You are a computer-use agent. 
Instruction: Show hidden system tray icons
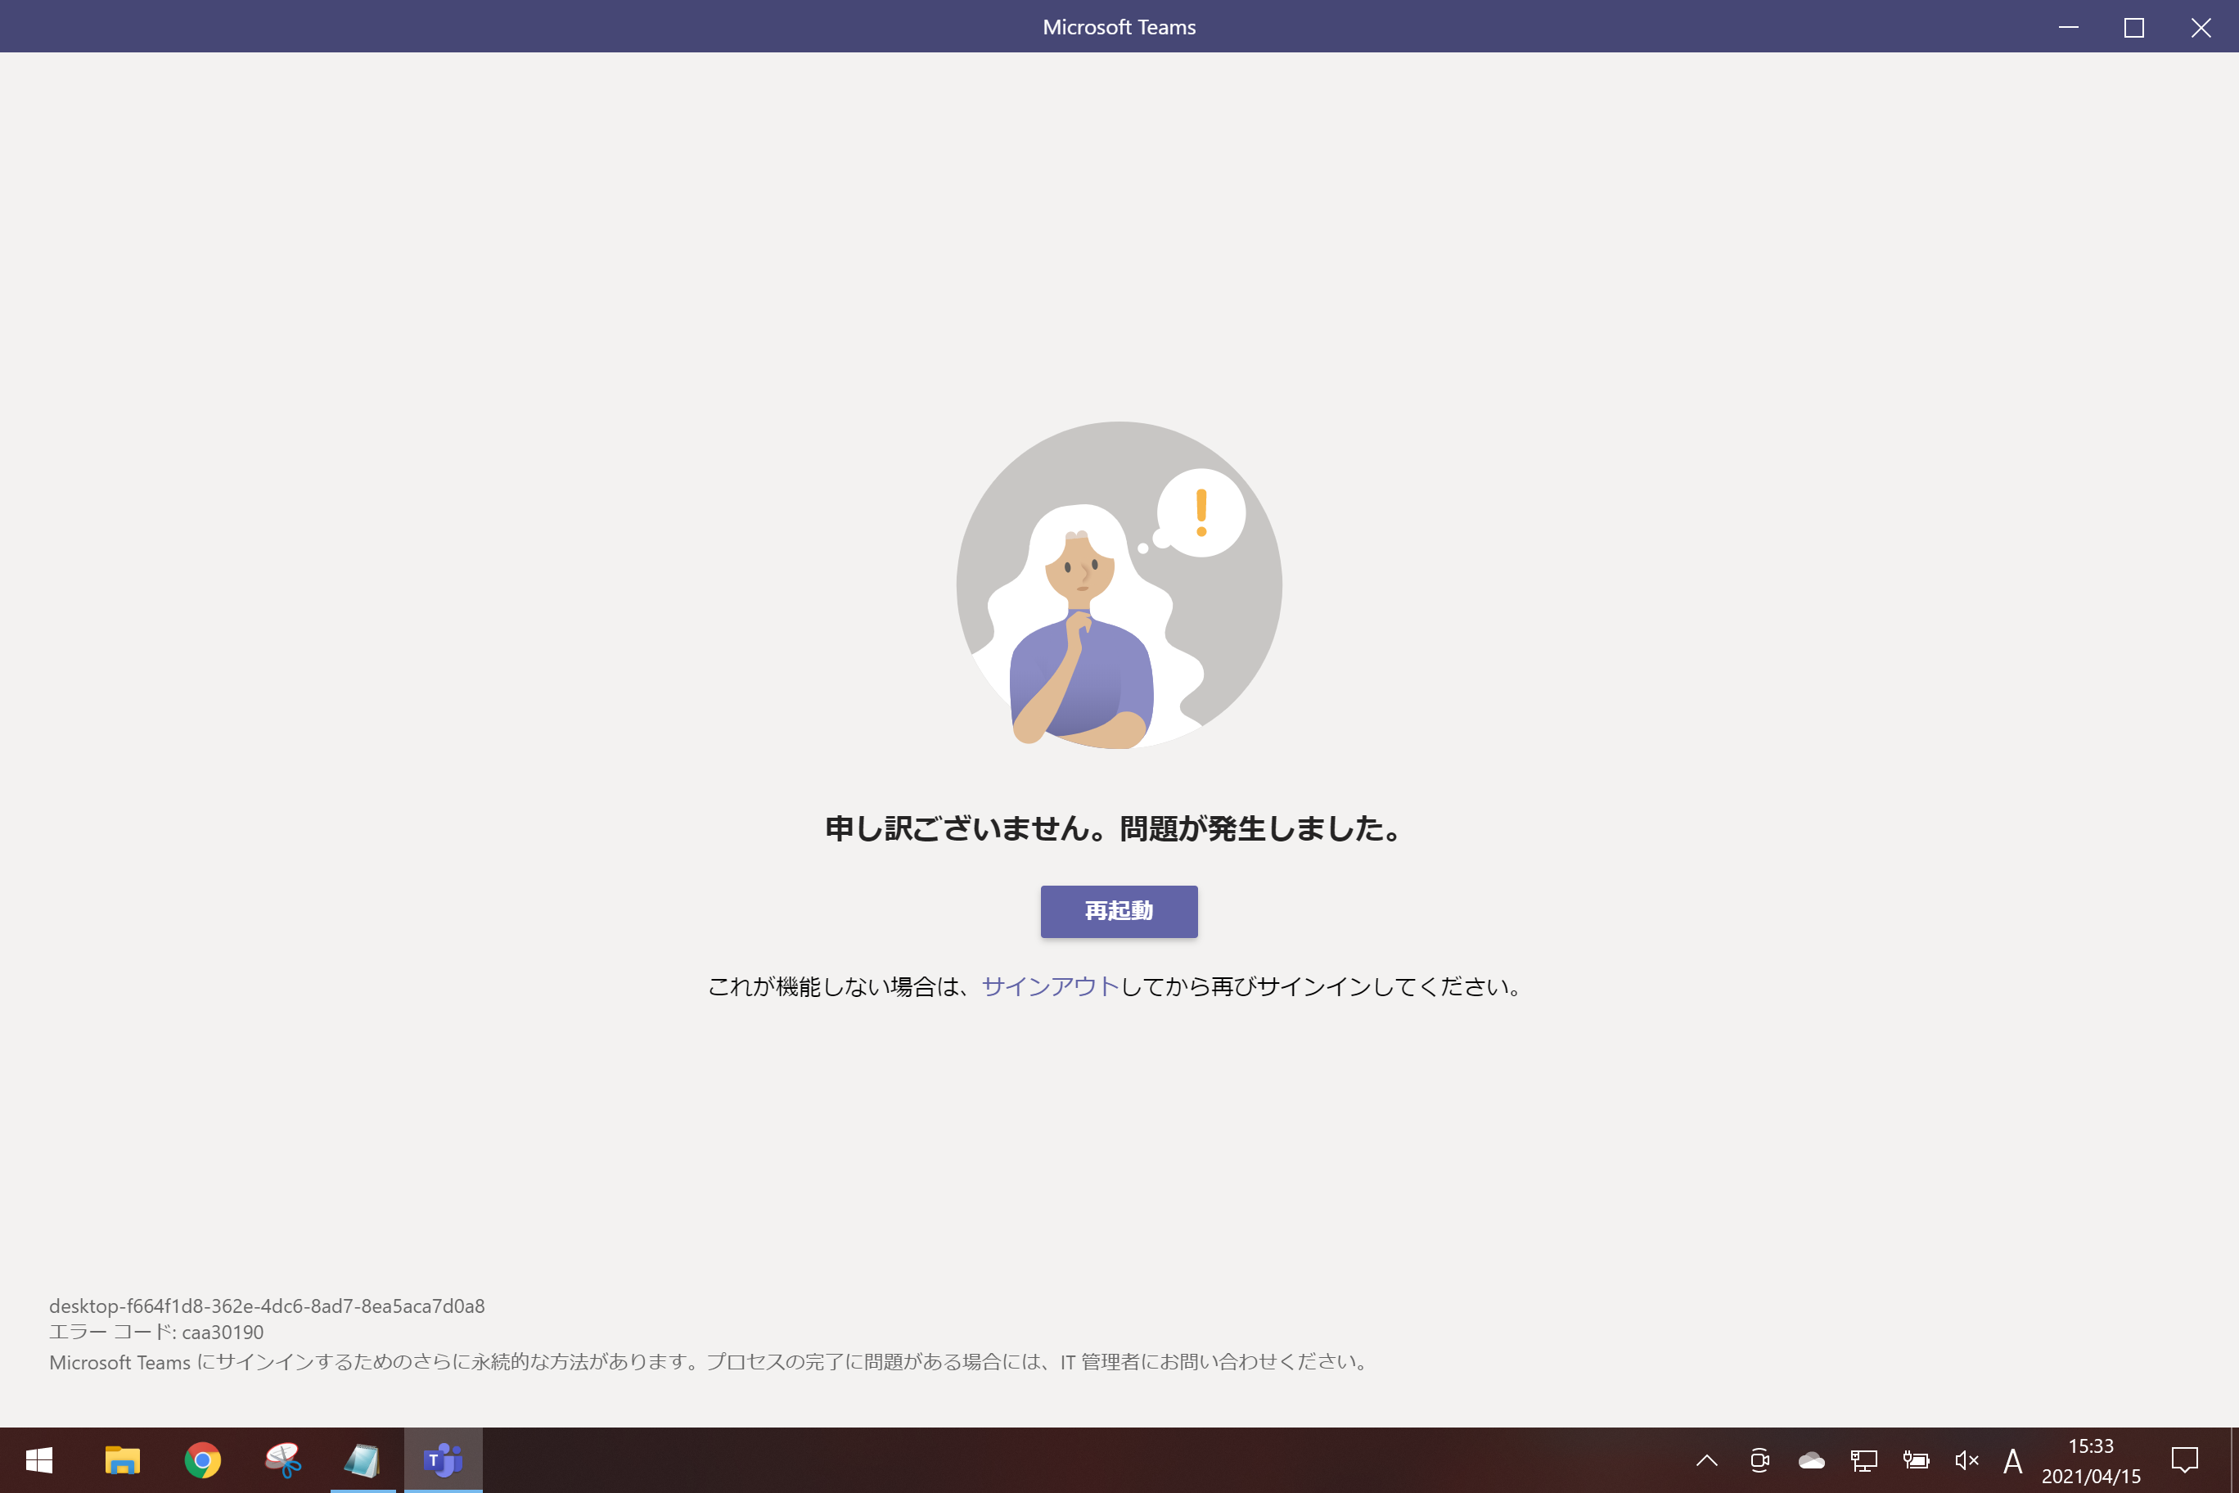coord(1707,1459)
